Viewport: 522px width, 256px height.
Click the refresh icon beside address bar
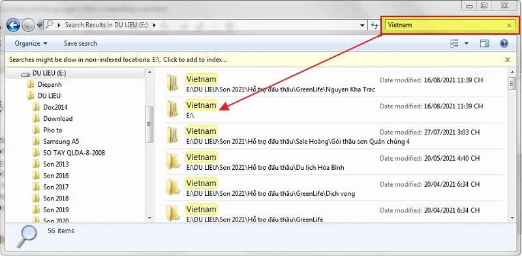tap(375, 25)
